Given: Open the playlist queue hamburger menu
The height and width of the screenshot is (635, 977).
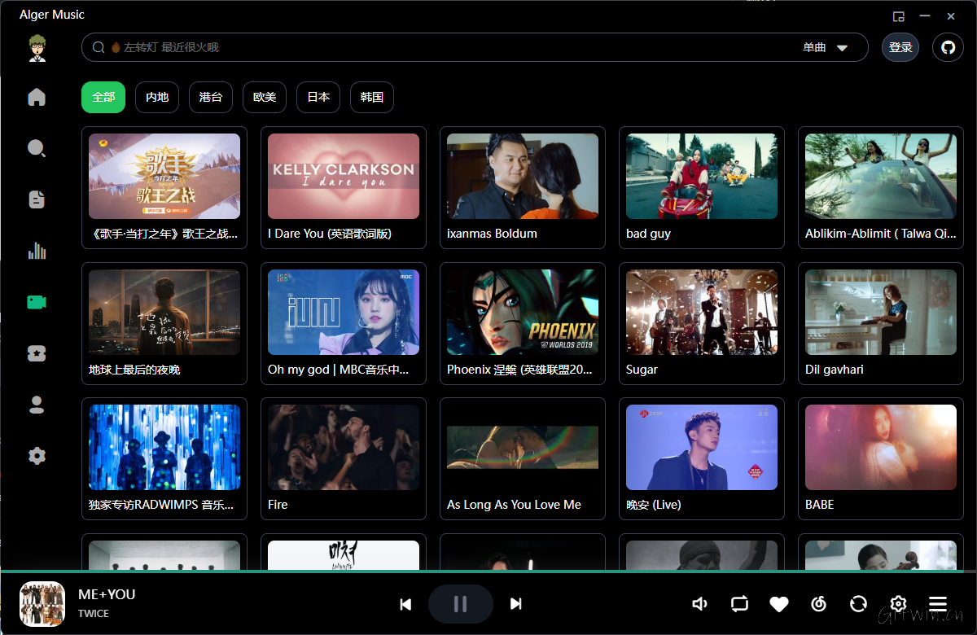Looking at the screenshot, I should [938, 604].
